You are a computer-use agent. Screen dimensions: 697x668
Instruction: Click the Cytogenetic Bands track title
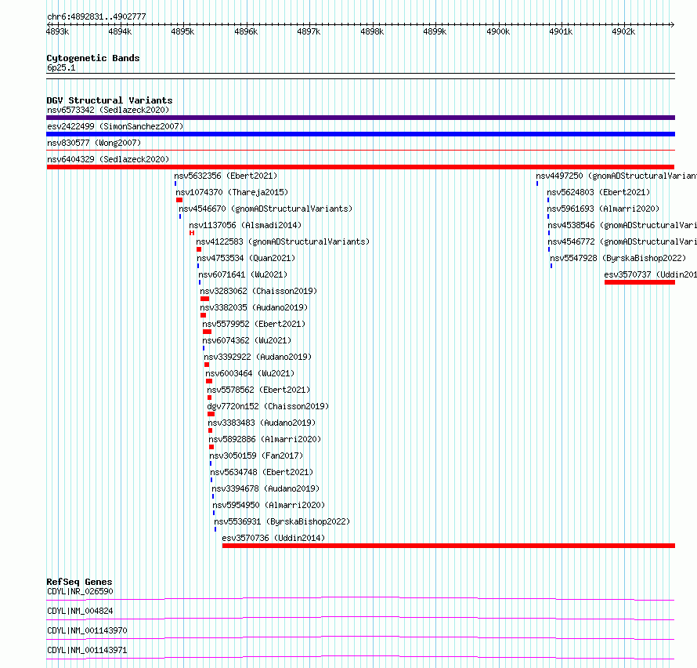tap(93, 58)
